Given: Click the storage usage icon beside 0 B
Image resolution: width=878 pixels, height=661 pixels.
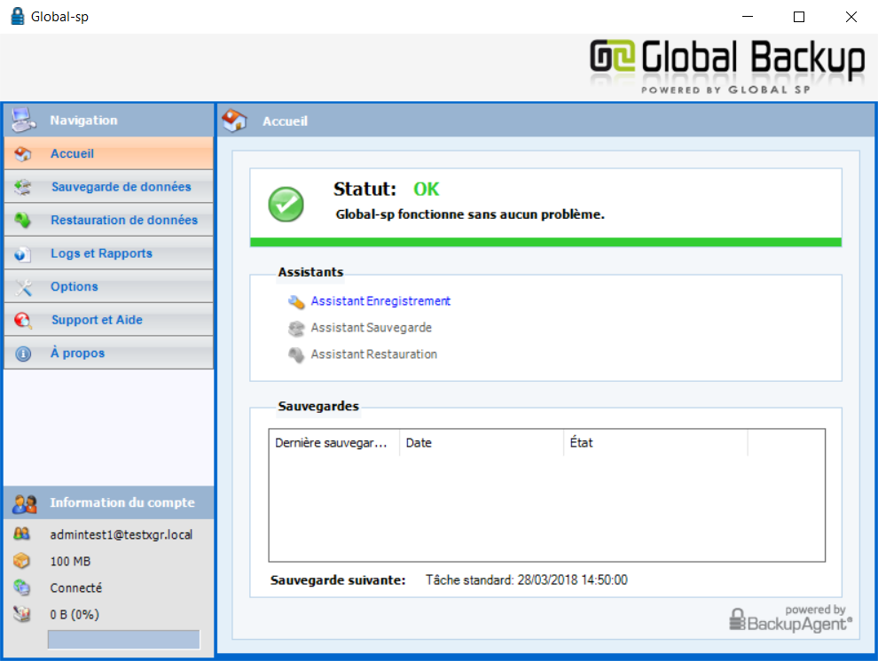Looking at the screenshot, I should (22, 614).
